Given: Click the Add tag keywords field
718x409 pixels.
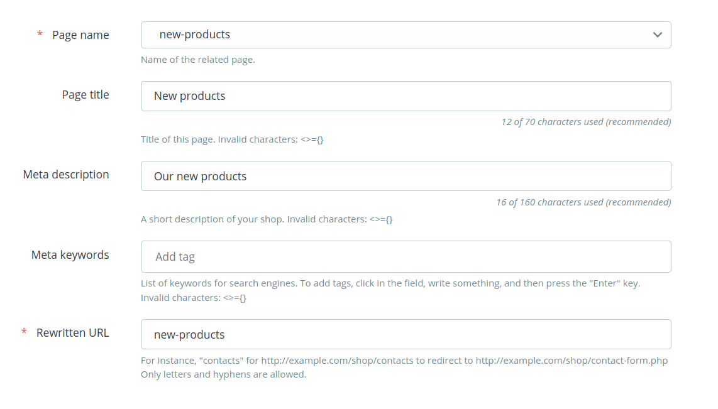Looking at the screenshot, I should tap(406, 257).
